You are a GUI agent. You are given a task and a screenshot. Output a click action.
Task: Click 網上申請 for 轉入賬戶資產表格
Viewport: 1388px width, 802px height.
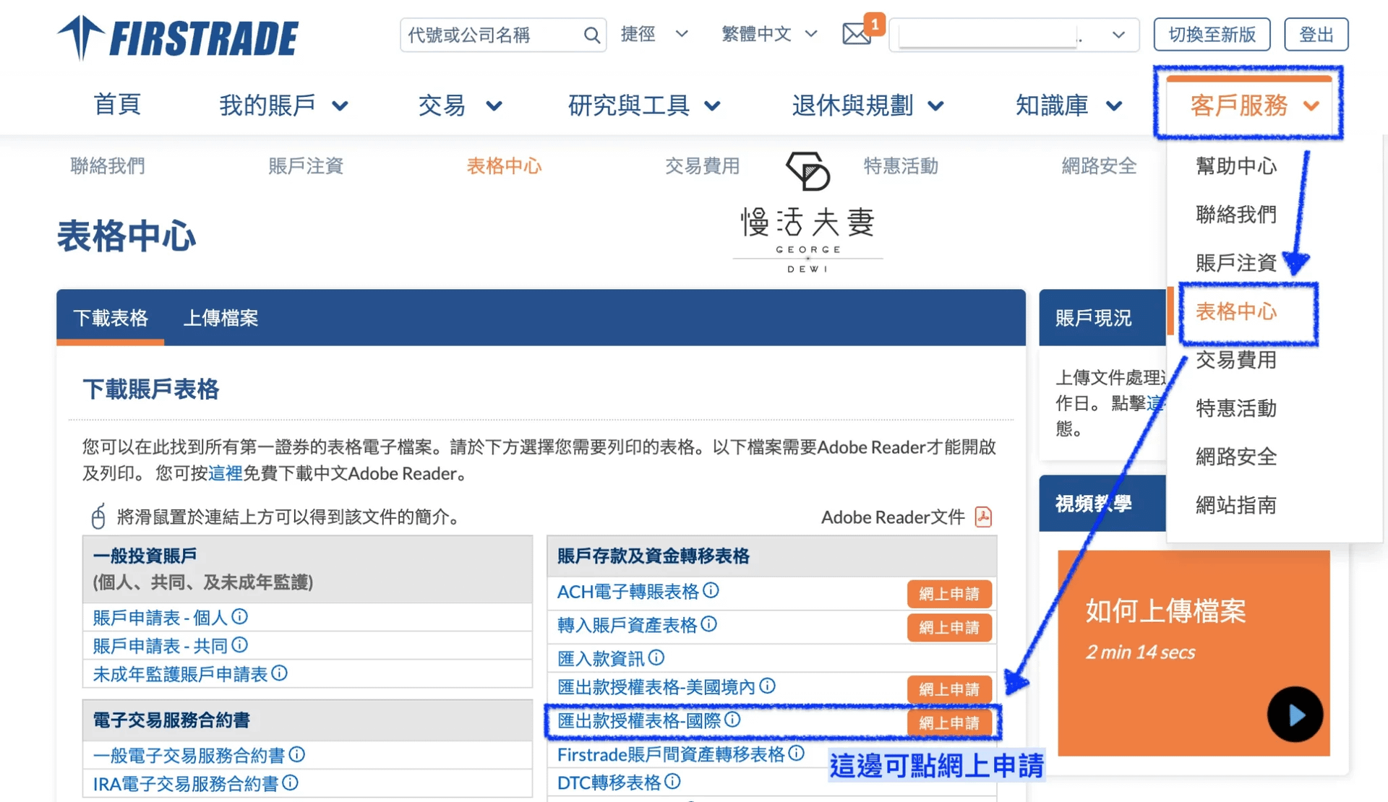pyautogui.click(x=949, y=627)
